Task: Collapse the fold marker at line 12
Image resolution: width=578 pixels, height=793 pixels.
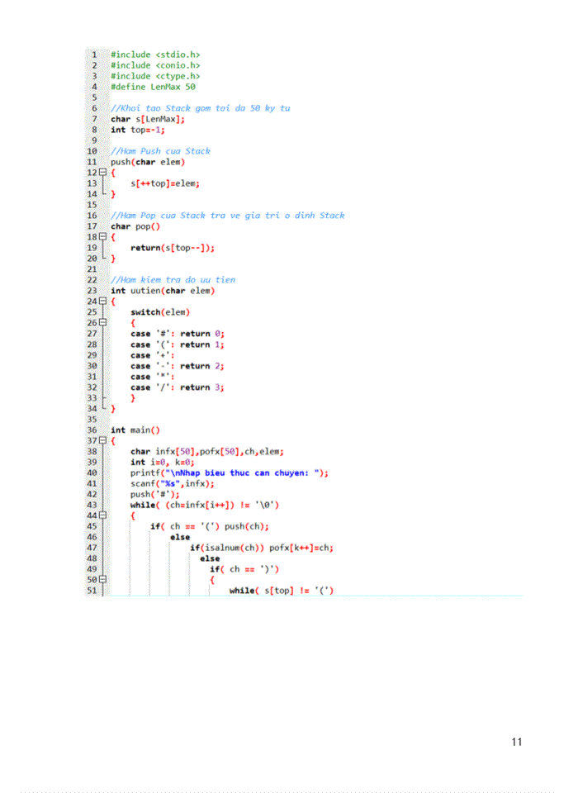Action: tap(103, 173)
